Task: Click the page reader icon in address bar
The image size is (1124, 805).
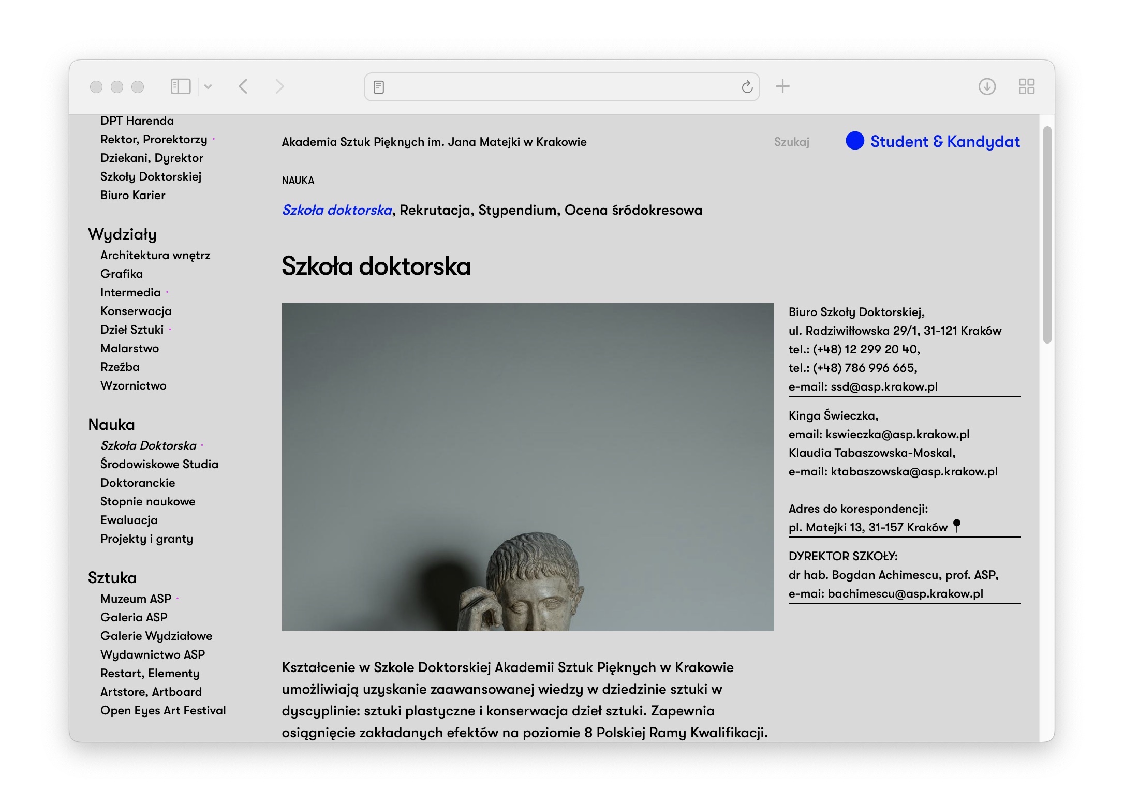Action: [x=379, y=87]
